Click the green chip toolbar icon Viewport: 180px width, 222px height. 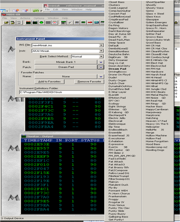coord(83,23)
